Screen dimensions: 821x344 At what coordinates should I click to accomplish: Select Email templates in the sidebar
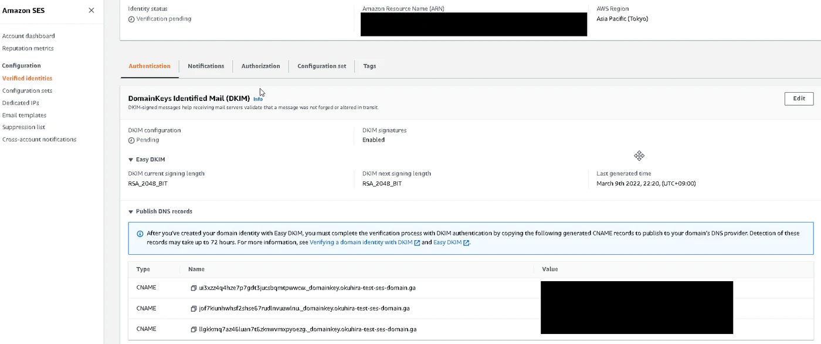pos(24,116)
